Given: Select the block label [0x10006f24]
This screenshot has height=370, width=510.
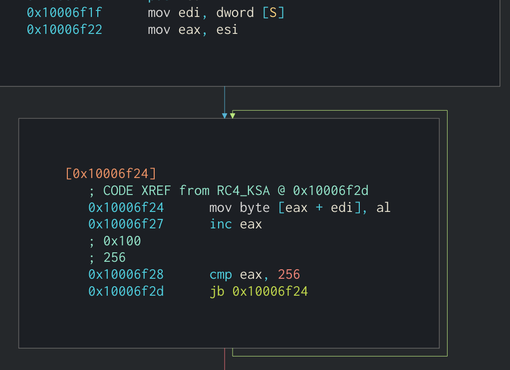Looking at the screenshot, I should (x=110, y=173).
